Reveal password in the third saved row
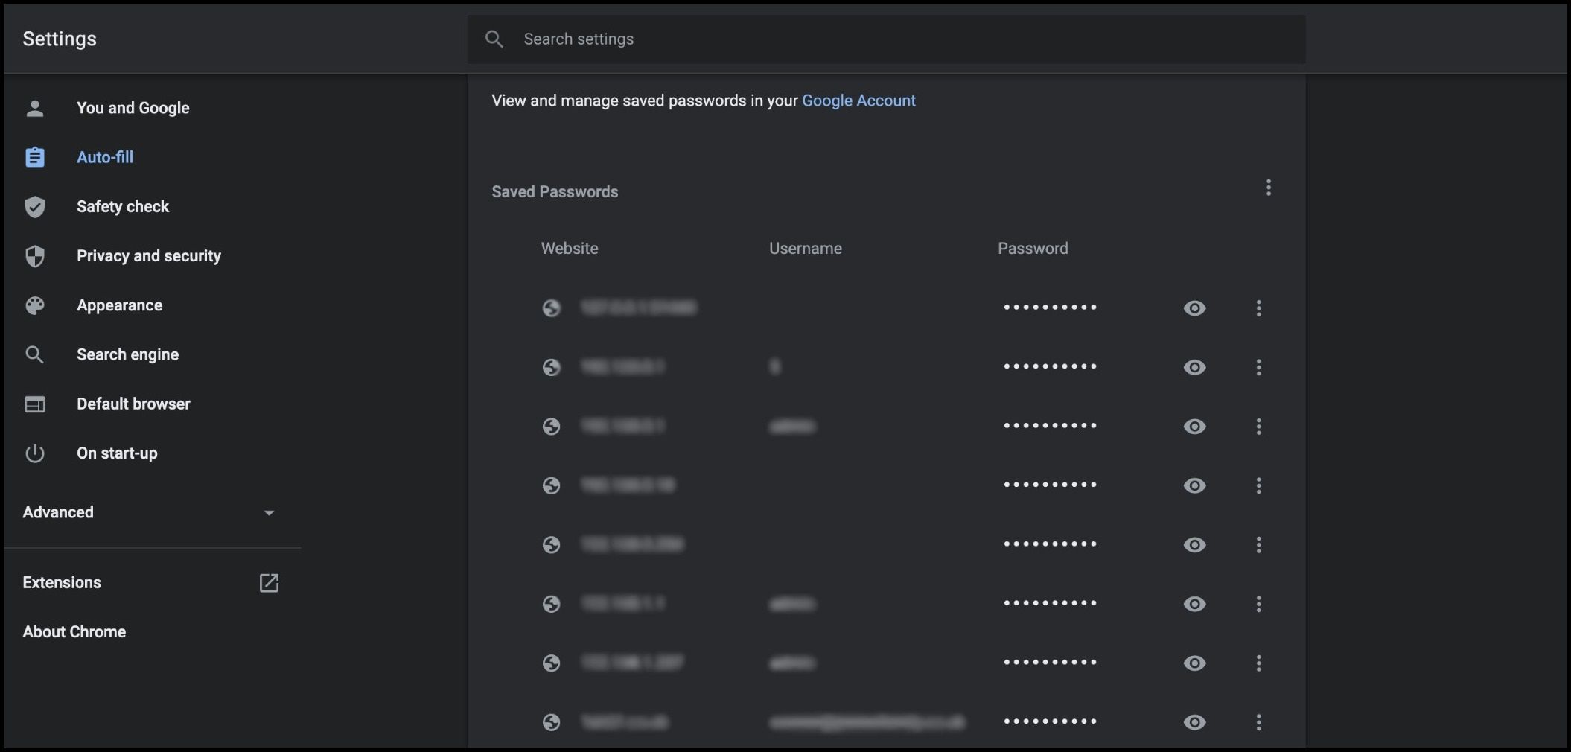This screenshot has width=1571, height=752. (x=1194, y=427)
